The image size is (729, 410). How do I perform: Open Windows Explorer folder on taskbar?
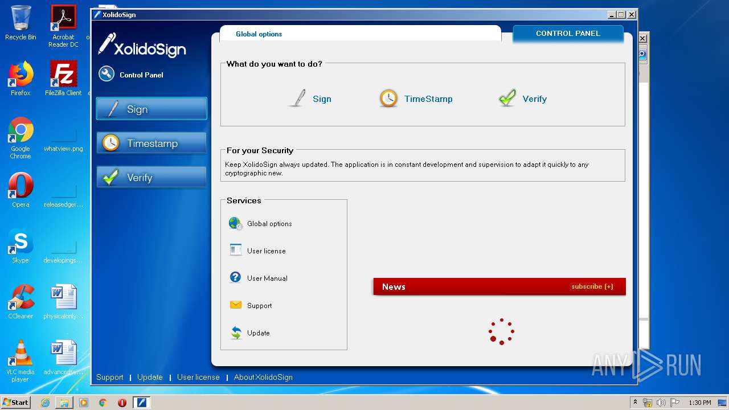(x=64, y=403)
